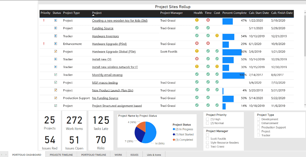Sort table by Percent Complete header
Viewport: 306px width, 157px height.
click(x=235, y=13)
